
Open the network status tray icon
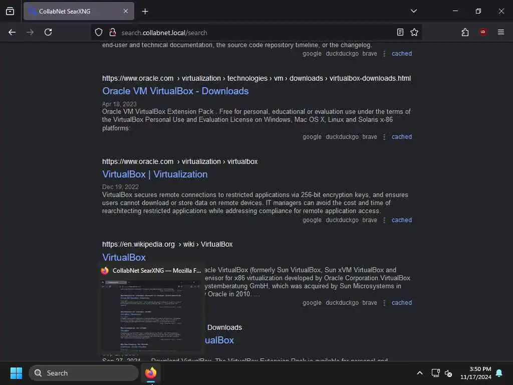pos(435,373)
